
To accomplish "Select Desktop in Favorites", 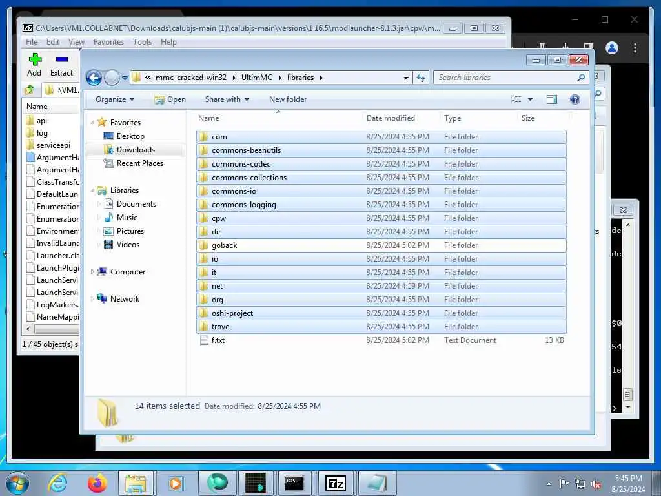I will click(130, 136).
